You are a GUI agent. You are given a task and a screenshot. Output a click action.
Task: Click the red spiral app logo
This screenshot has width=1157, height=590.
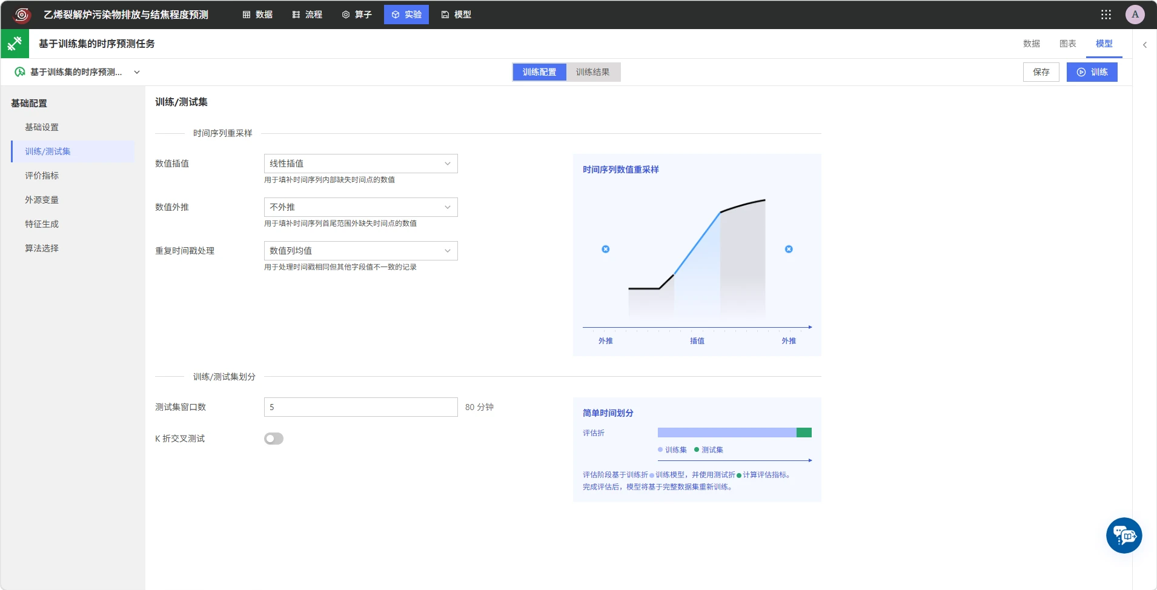click(22, 15)
